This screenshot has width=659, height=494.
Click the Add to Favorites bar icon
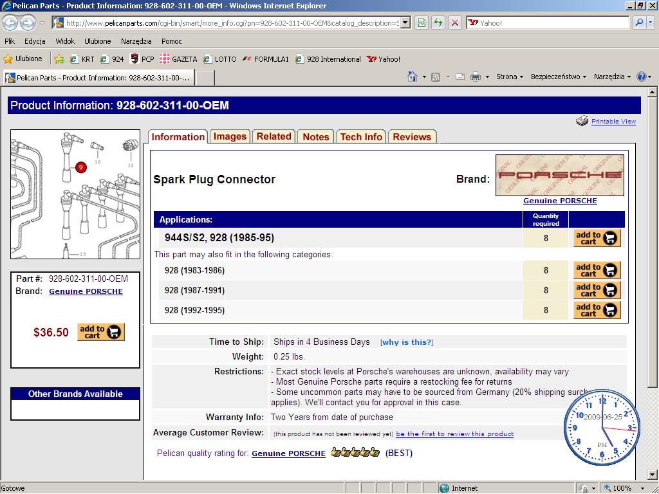pyautogui.click(x=59, y=59)
